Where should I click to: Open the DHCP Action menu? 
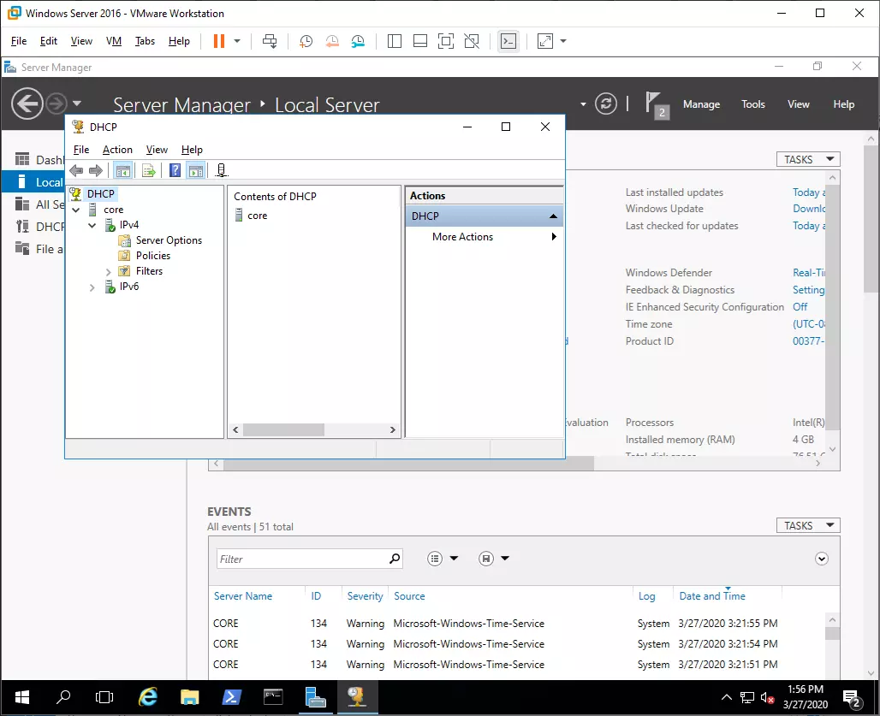[117, 150]
